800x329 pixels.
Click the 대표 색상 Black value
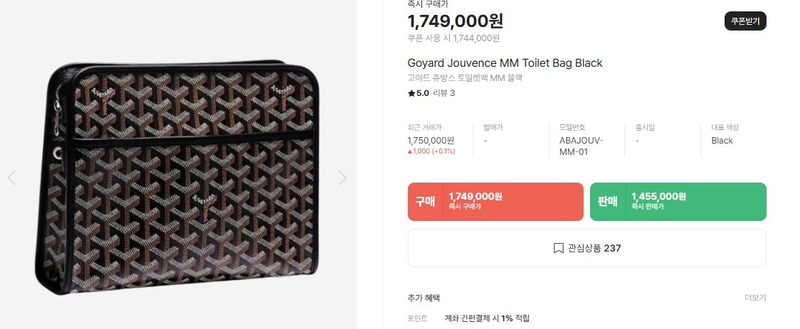[722, 141]
